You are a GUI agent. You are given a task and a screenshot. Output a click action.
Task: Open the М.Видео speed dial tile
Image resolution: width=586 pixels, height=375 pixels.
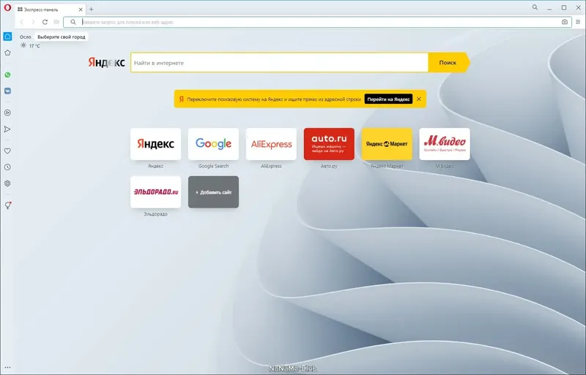(x=445, y=144)
